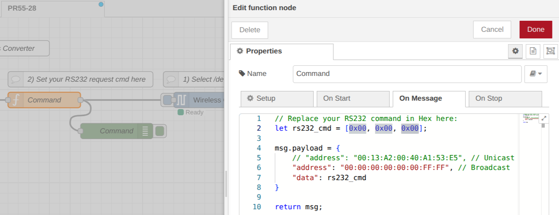Viewport: 559px width, 215px height.
Task: Click the tray divider handle beside the canvas
Action: tap(226, 184)
